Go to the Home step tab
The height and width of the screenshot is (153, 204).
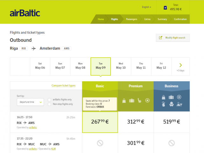(101, 19)
